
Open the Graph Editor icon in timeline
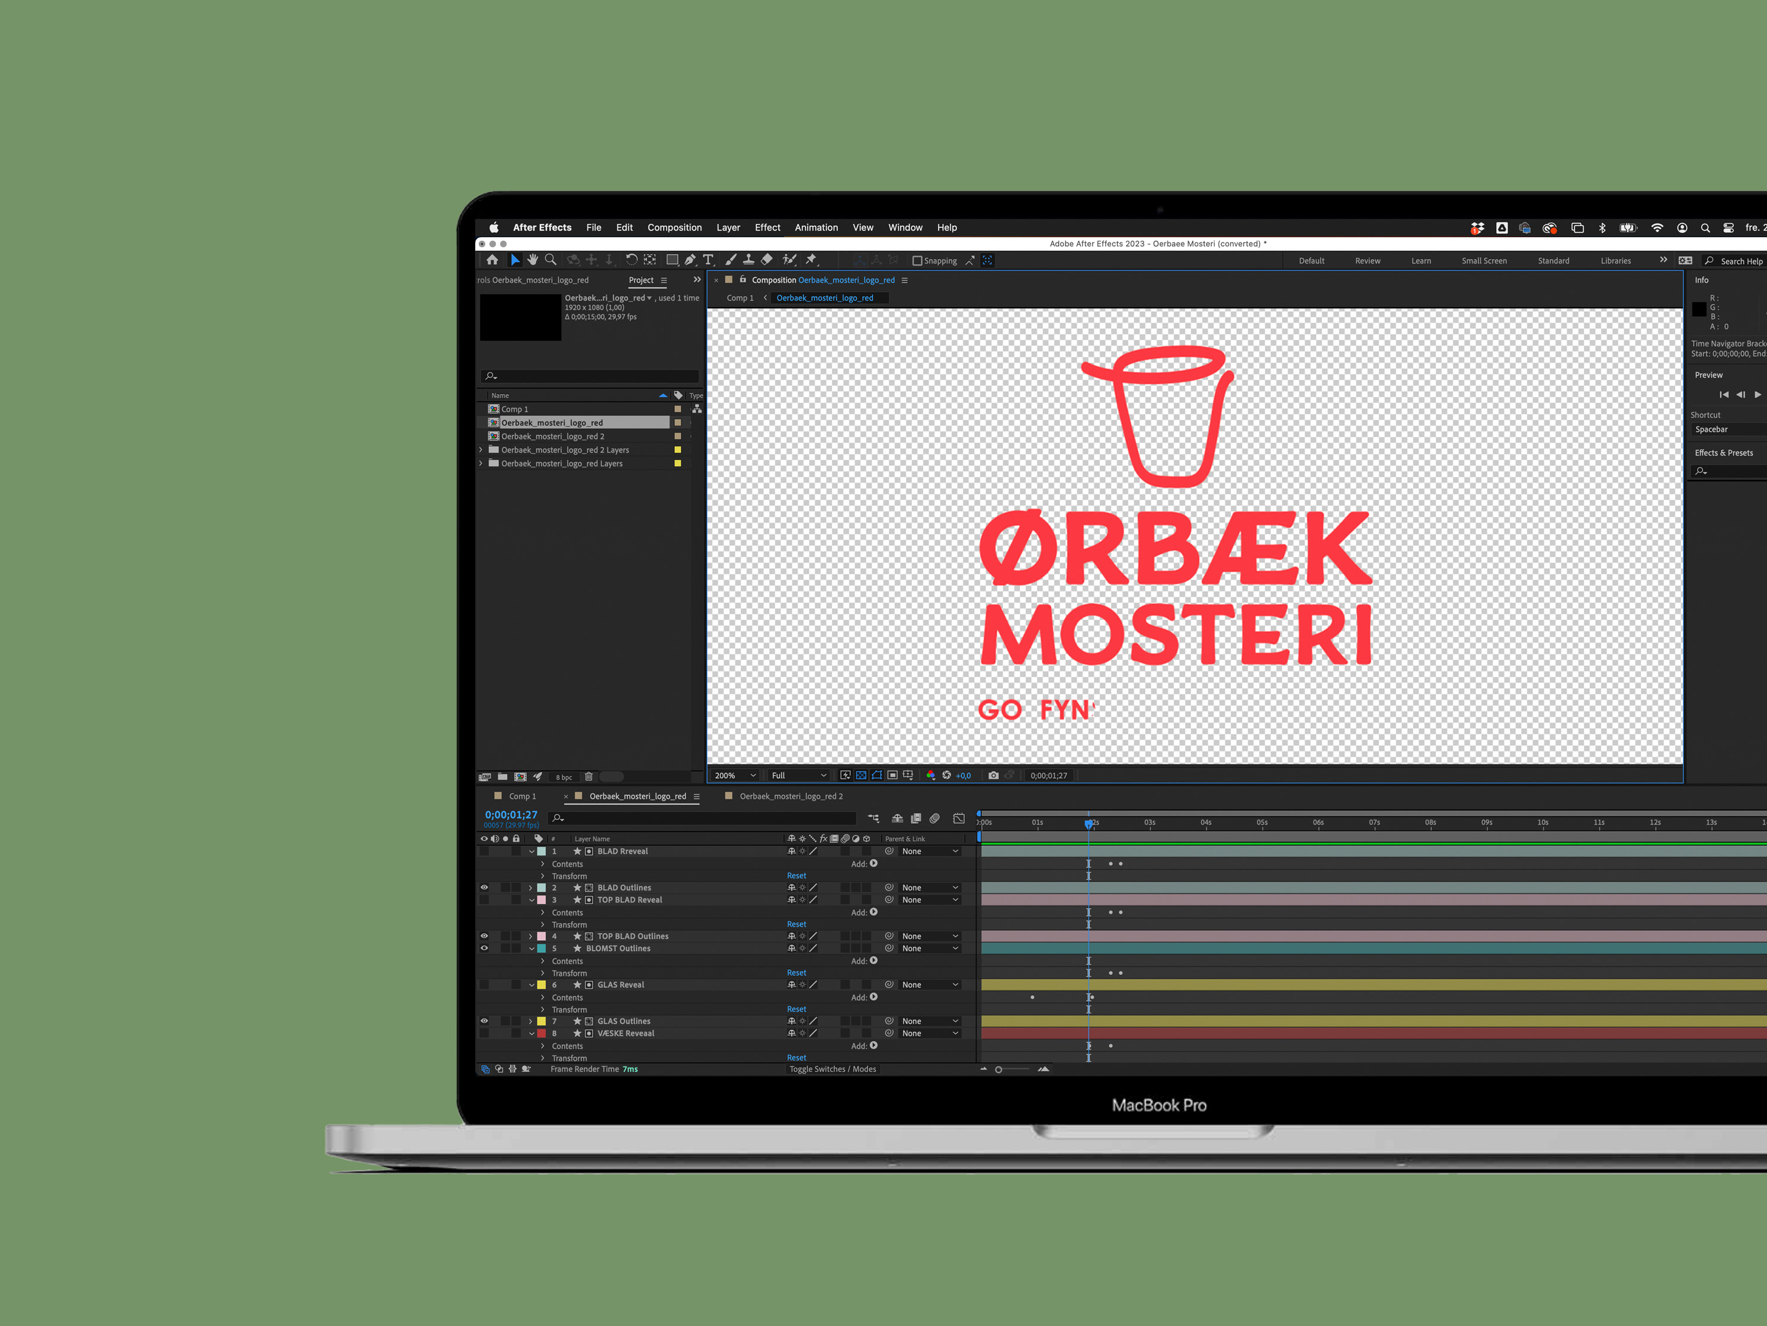click(x=959, y=819)
